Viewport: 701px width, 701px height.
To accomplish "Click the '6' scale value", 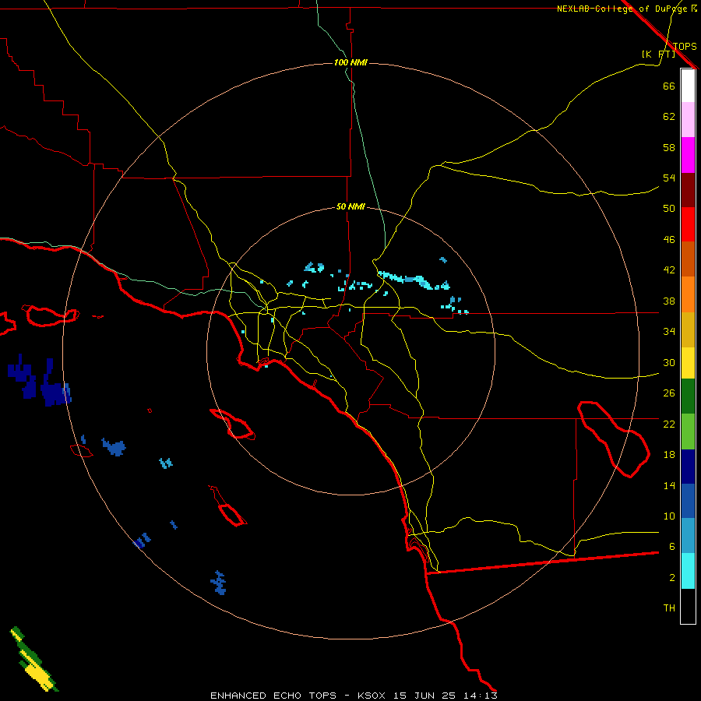I will [x=672, y=547].
